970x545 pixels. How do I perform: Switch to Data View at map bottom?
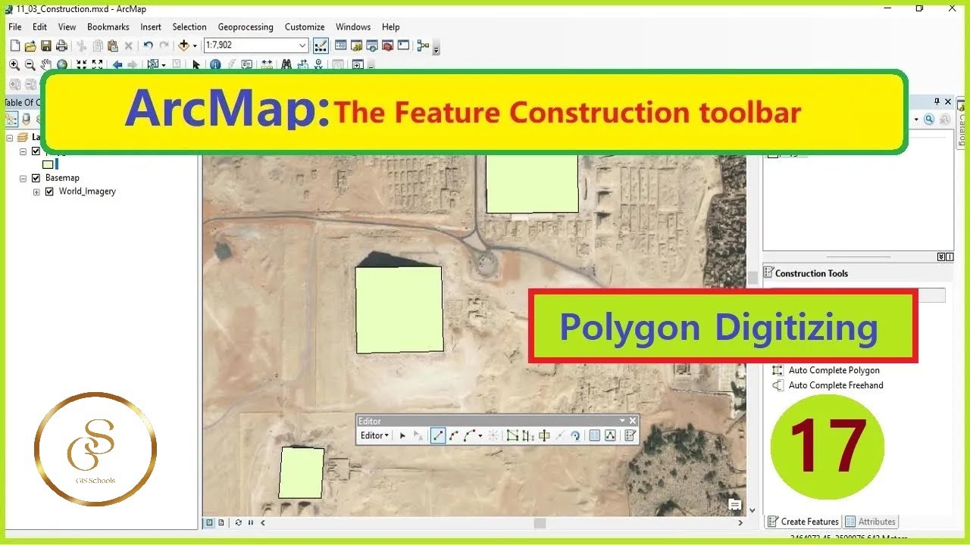click(x=210, y=522)
